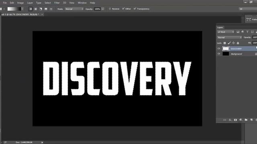This screenshot has height=144, width=257.
Task: Click the Background layer lock icon
Action: 256,54
